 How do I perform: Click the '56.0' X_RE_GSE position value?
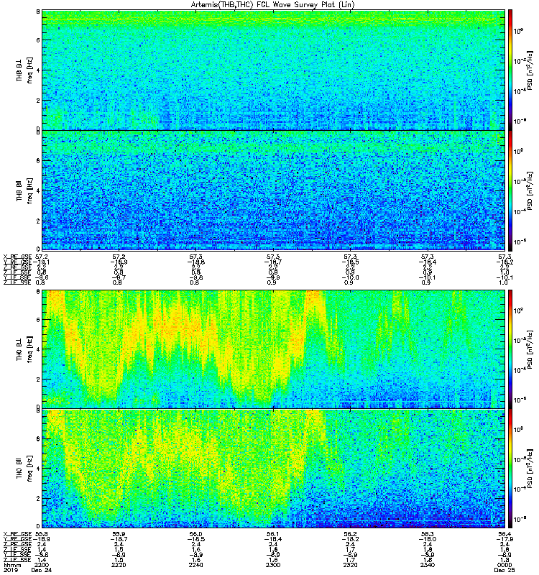coord(195,534)
